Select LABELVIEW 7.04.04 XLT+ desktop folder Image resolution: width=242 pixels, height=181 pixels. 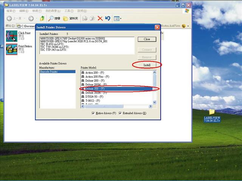pyautogui.click(x=212, y=116)
